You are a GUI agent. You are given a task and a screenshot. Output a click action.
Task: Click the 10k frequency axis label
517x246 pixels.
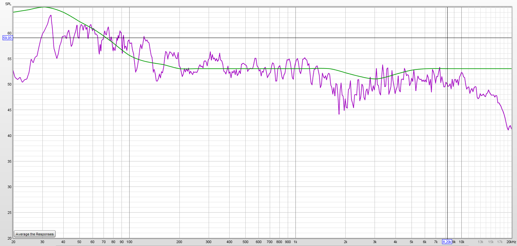tap(461, 242)
